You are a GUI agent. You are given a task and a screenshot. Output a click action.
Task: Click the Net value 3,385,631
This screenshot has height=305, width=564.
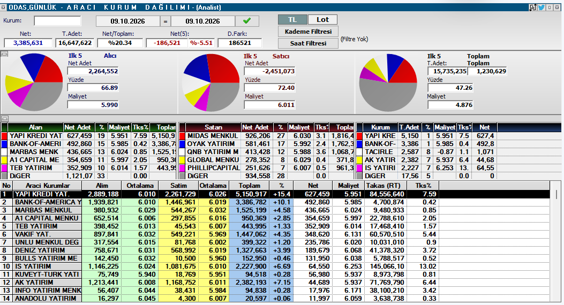click(x=28, y=43)
